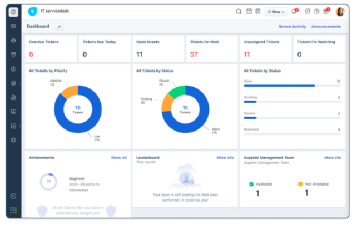
Task: Click the Freshservice lightning logo
Action: [32, 11]
